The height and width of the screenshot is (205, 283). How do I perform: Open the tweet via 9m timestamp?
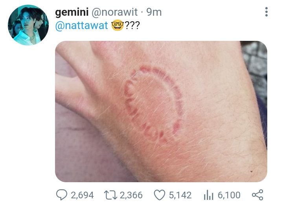coord(154,12)
